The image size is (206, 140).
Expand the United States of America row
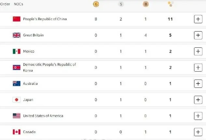click(198, 116)
